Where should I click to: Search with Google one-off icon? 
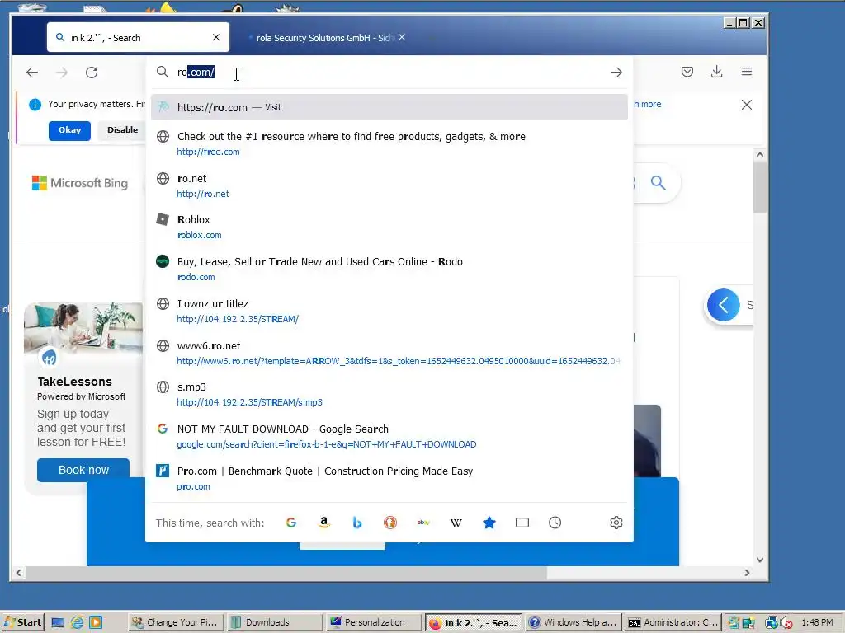(291, 523)
